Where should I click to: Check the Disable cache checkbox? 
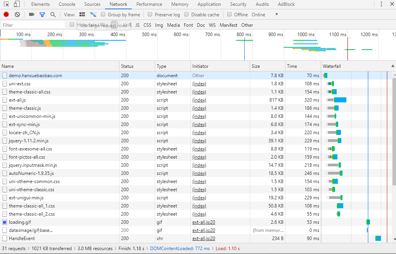(x=187, y=15)
